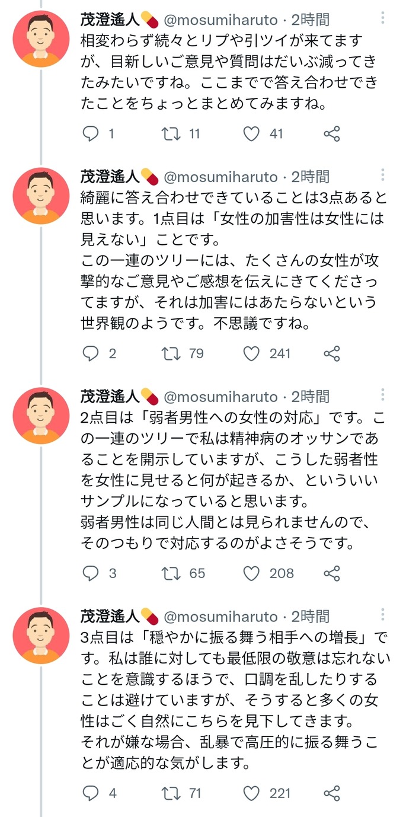Share the third tweet
403x817 pixels.
click(331, 573)
